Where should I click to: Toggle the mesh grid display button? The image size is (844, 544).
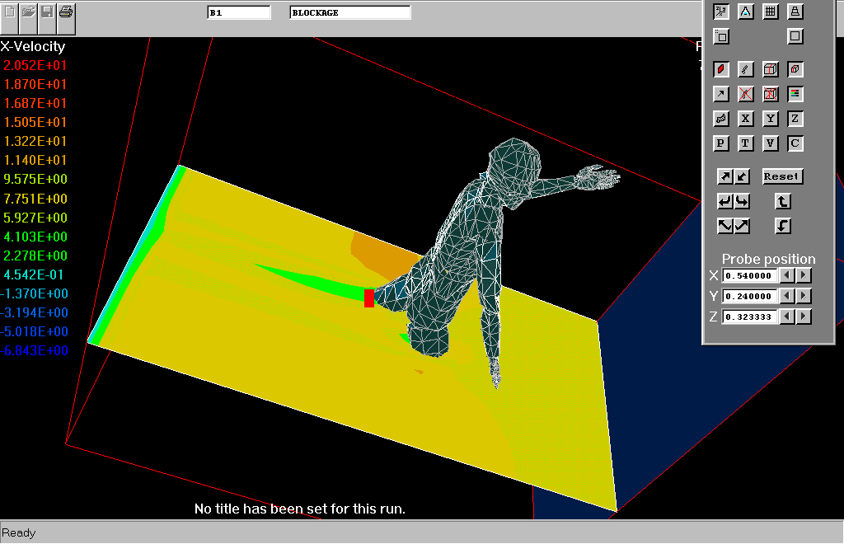click(x=771, y=12)
